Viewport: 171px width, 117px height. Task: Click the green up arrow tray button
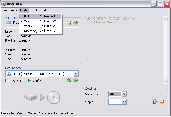tap(69, 80)
